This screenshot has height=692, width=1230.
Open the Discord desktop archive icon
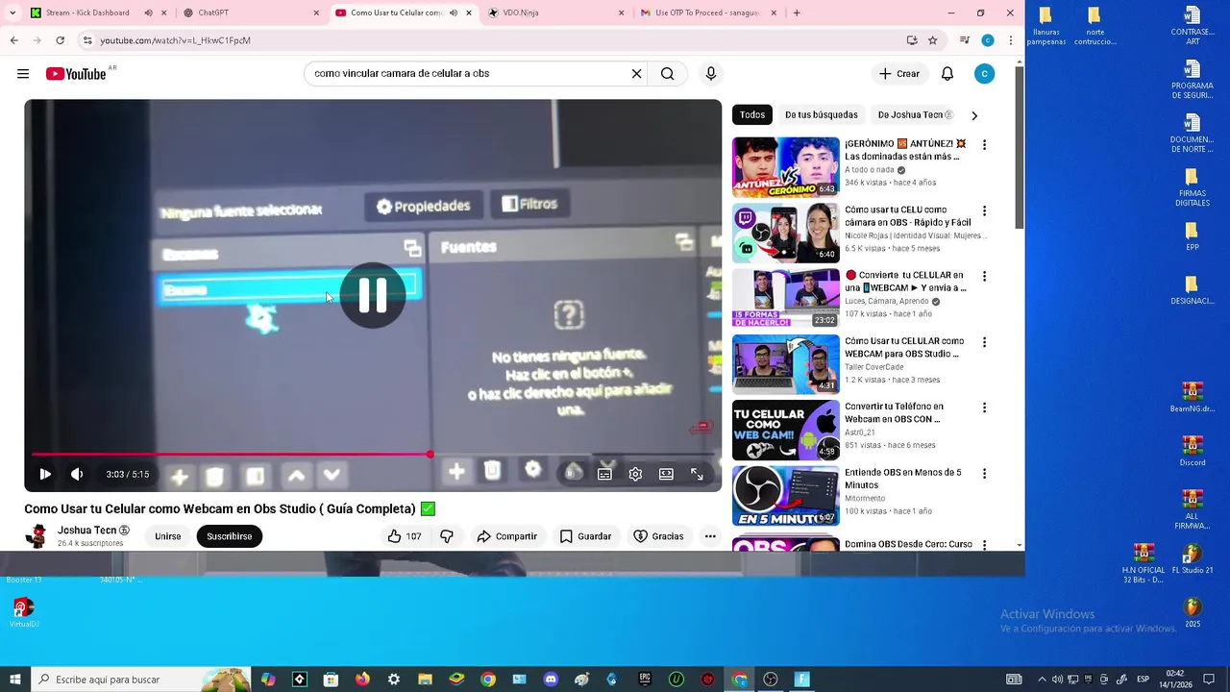click(x=1193, y=452)
